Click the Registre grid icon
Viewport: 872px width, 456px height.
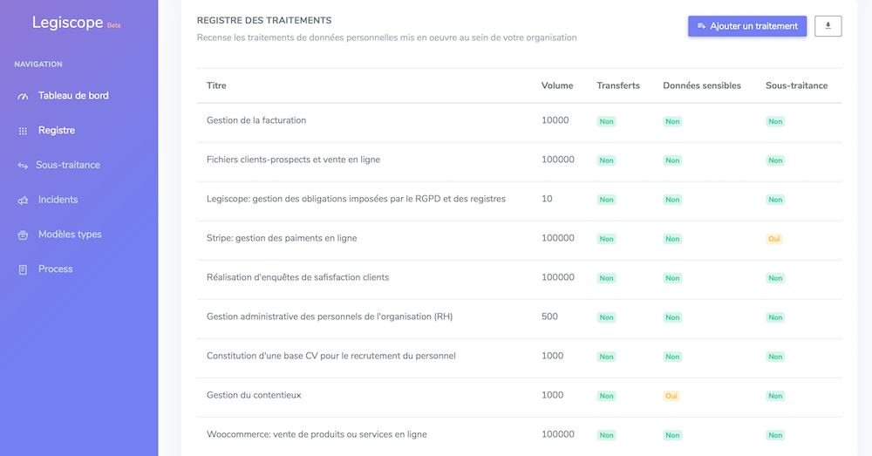pyautogui.click(x=24, y=131)
